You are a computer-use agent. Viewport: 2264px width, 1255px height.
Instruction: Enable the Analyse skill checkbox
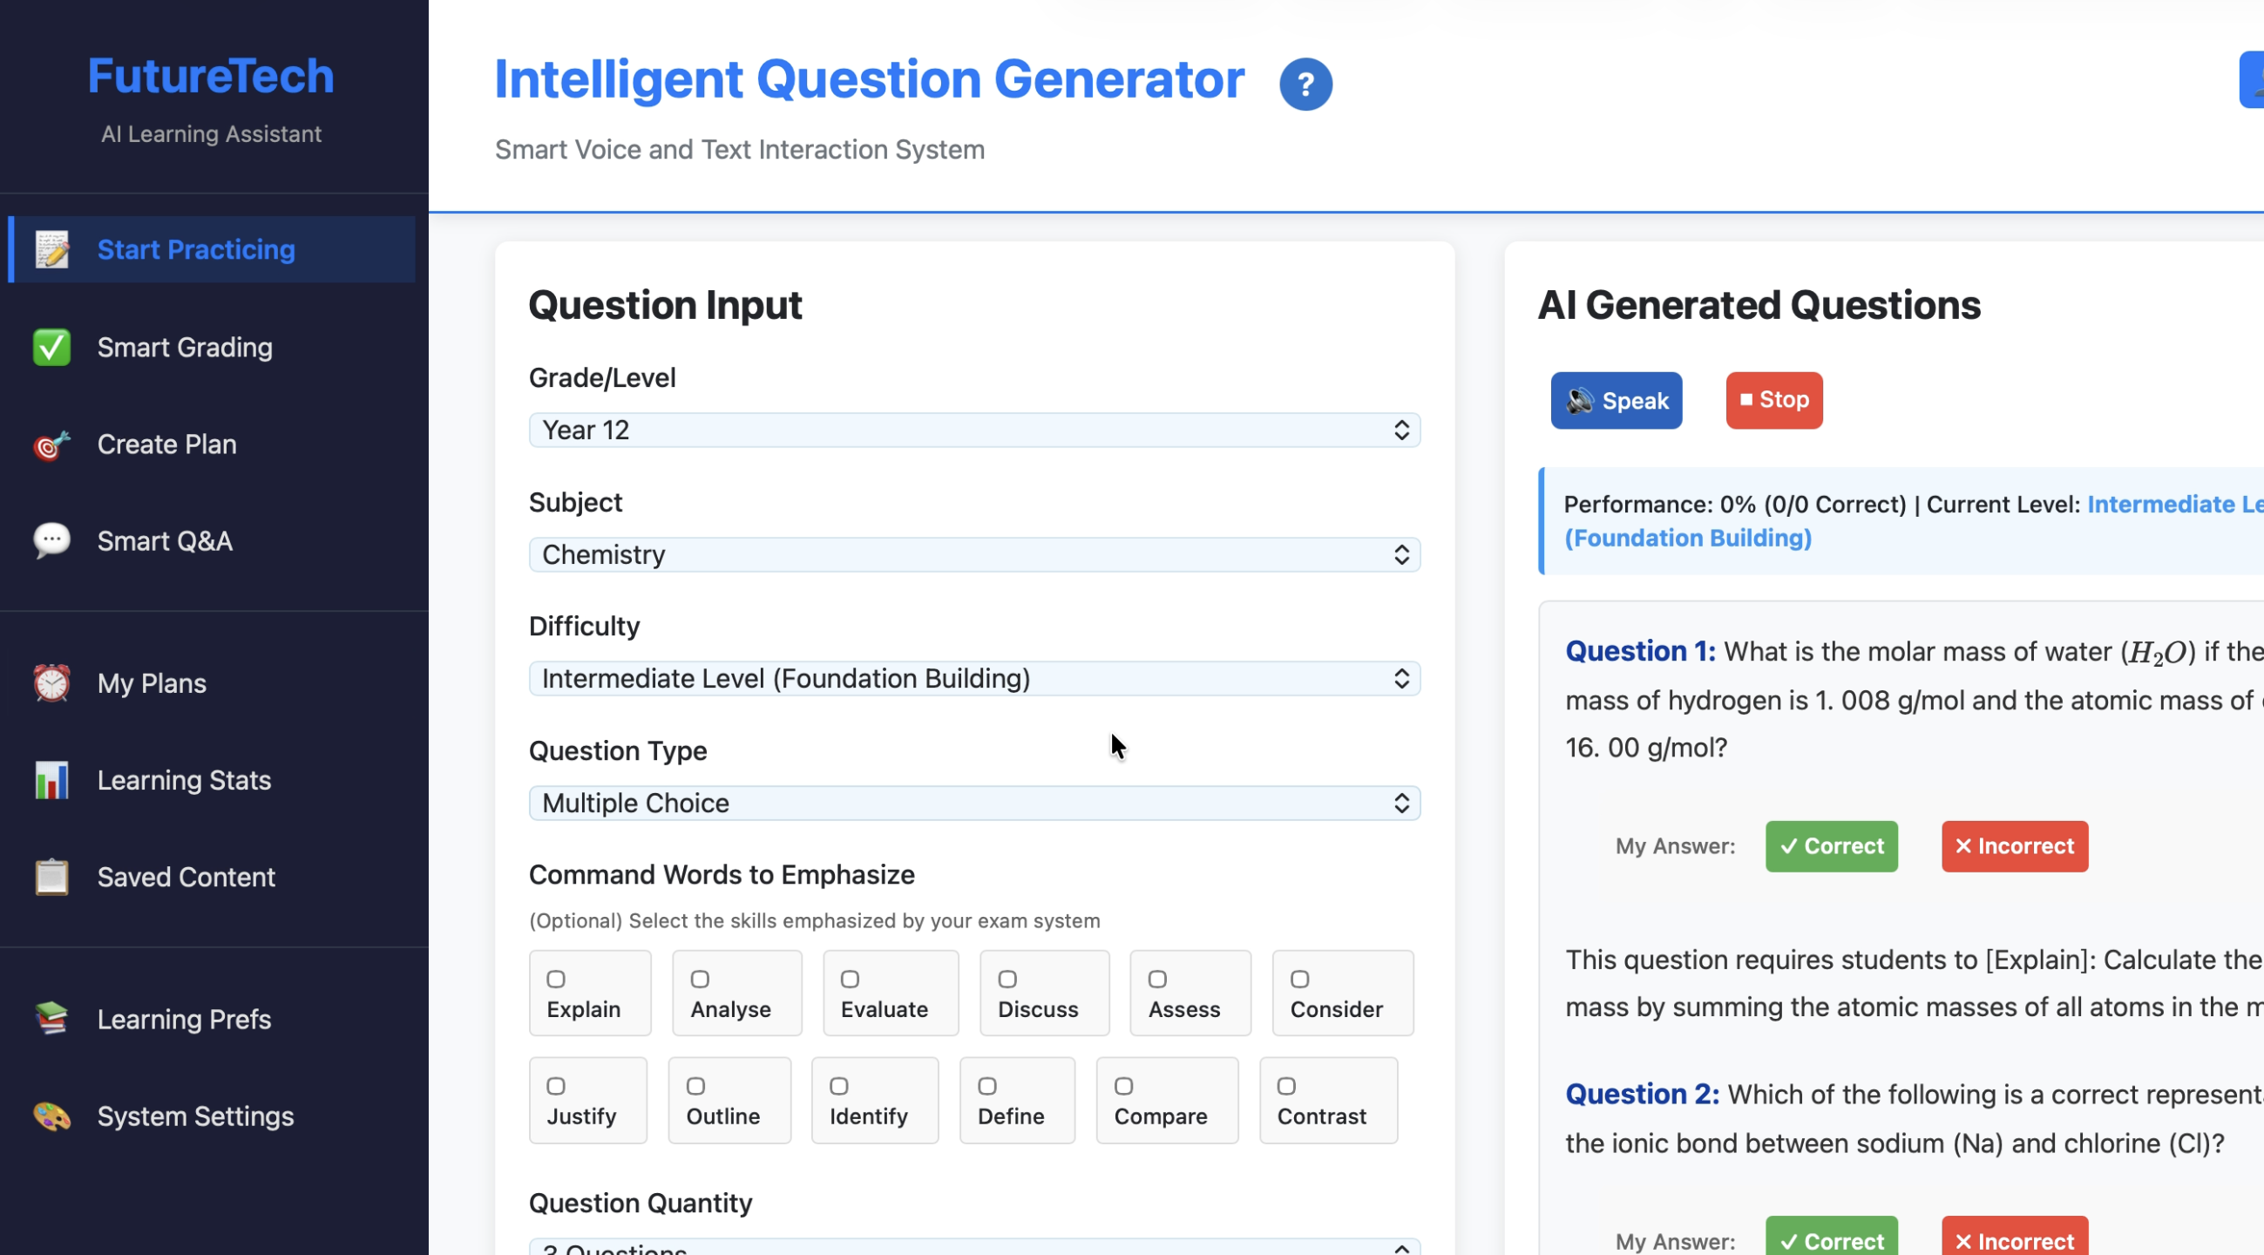tap(699, 980)
